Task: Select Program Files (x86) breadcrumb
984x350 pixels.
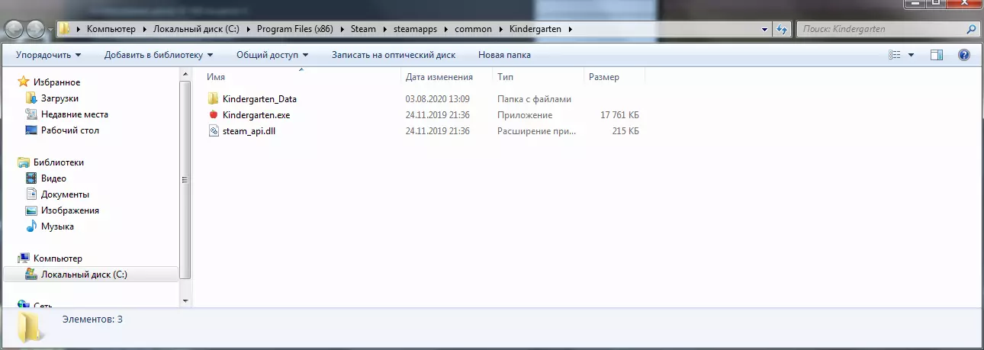Action: (x=294, y=29)
